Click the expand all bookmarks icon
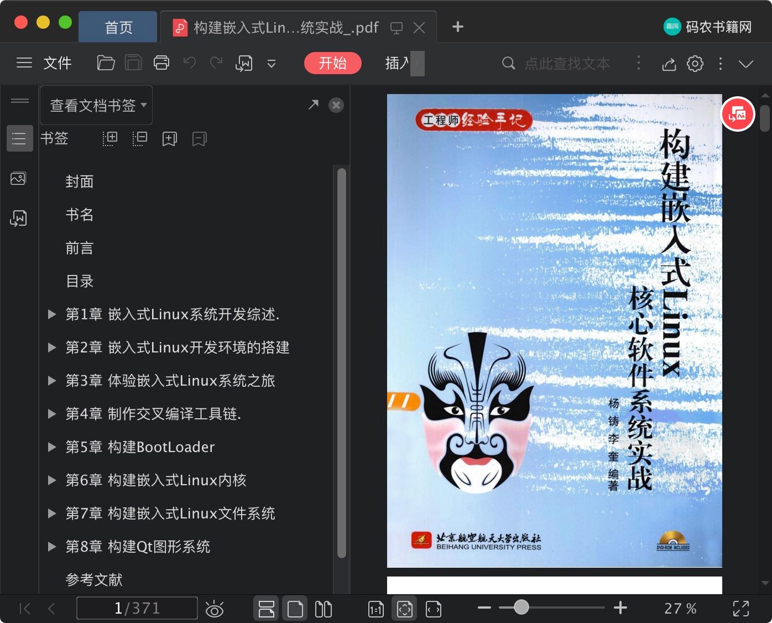Screen dimensions: 772x623 point(110,138)
